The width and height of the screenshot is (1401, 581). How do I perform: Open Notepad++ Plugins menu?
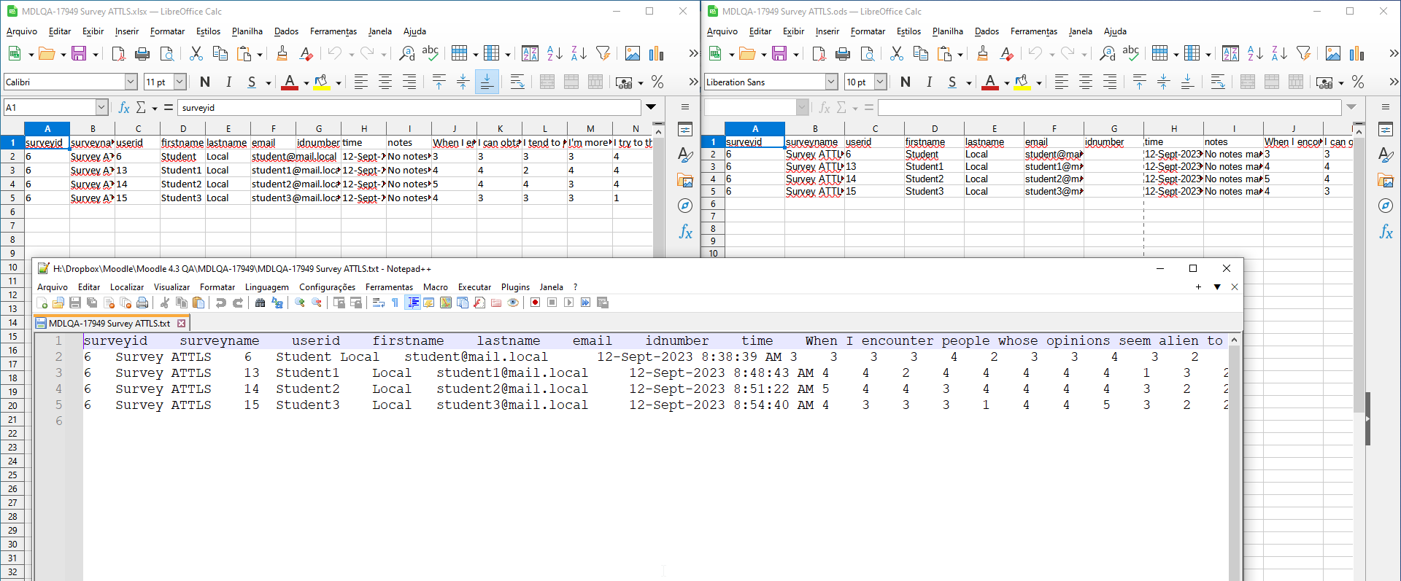pos(515,287)
